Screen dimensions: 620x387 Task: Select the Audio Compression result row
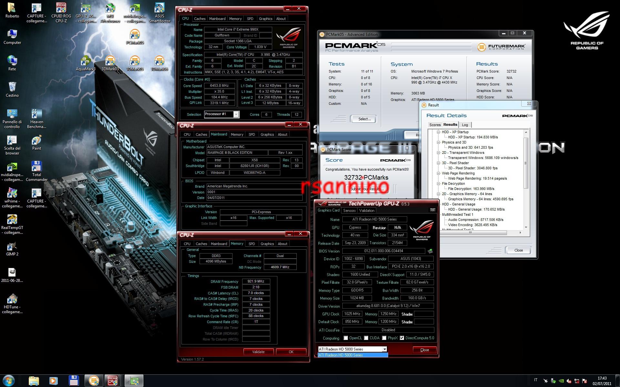(x=476, y=220)
